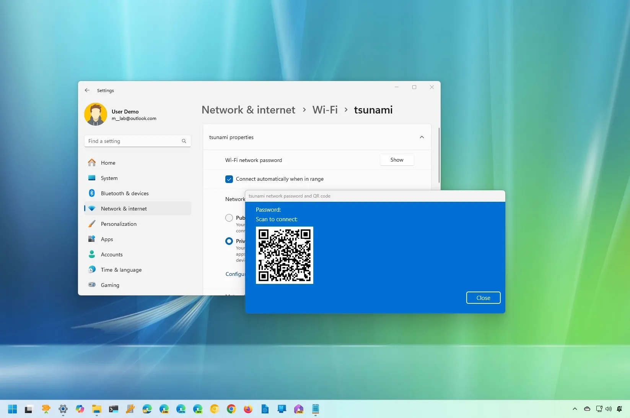Expand hidden icons in the system tray
Viewport: 630px width, 418px height.
point(575,409)
